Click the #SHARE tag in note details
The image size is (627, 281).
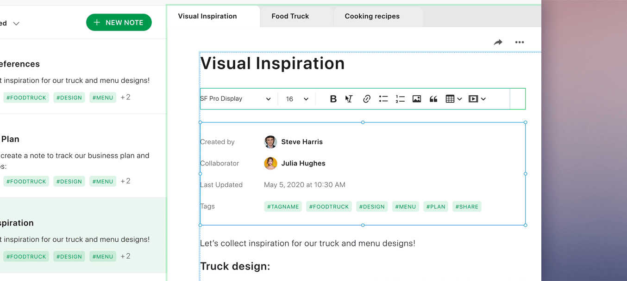(x=467, y=207)
